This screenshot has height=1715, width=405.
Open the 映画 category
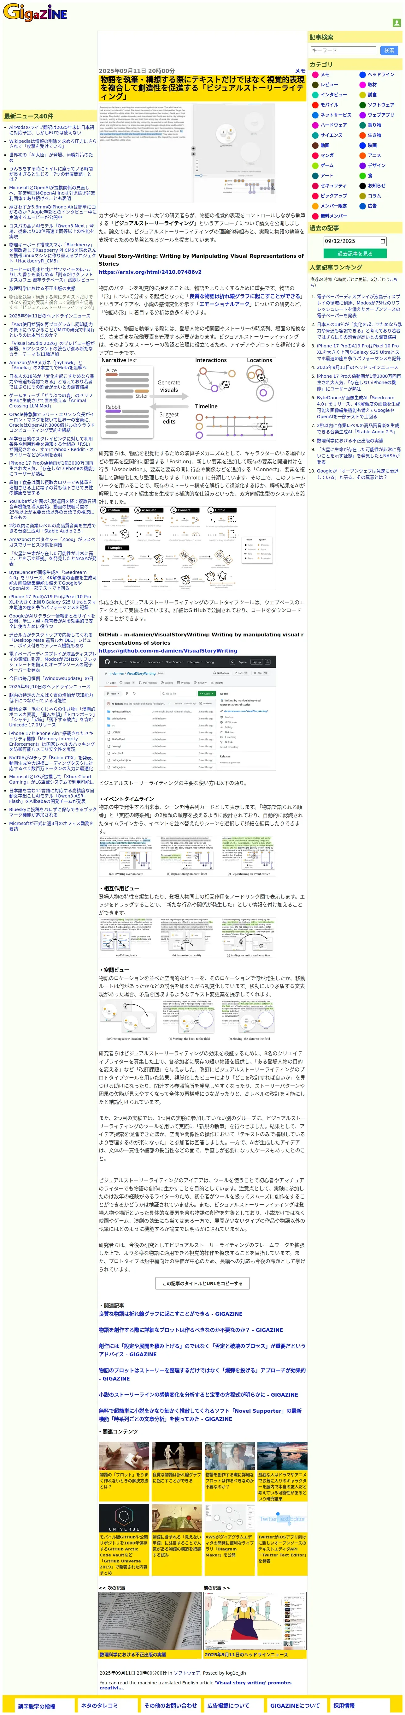372,145
